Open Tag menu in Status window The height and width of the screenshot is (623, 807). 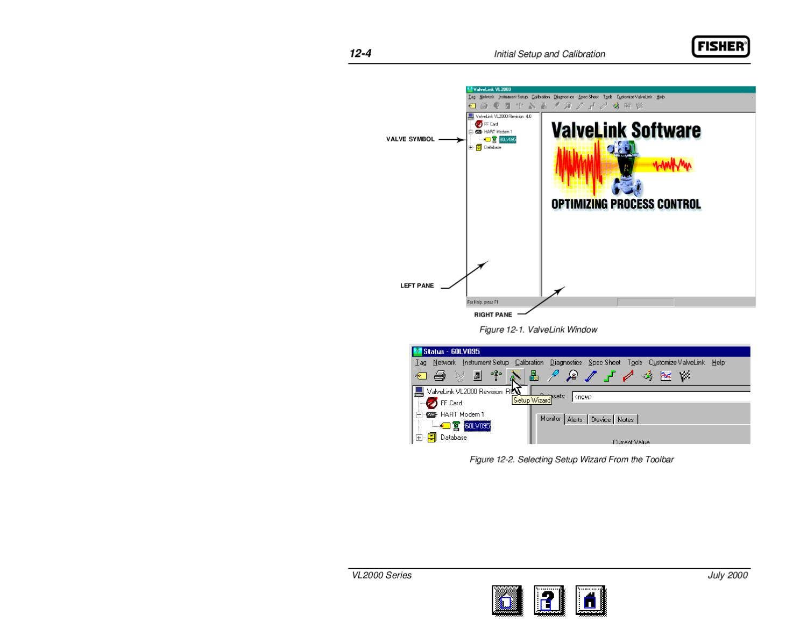click(x=421, y=362)
